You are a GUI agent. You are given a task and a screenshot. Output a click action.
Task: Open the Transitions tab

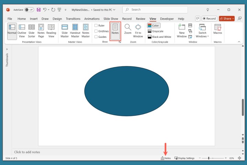click(x=73, y=19)
